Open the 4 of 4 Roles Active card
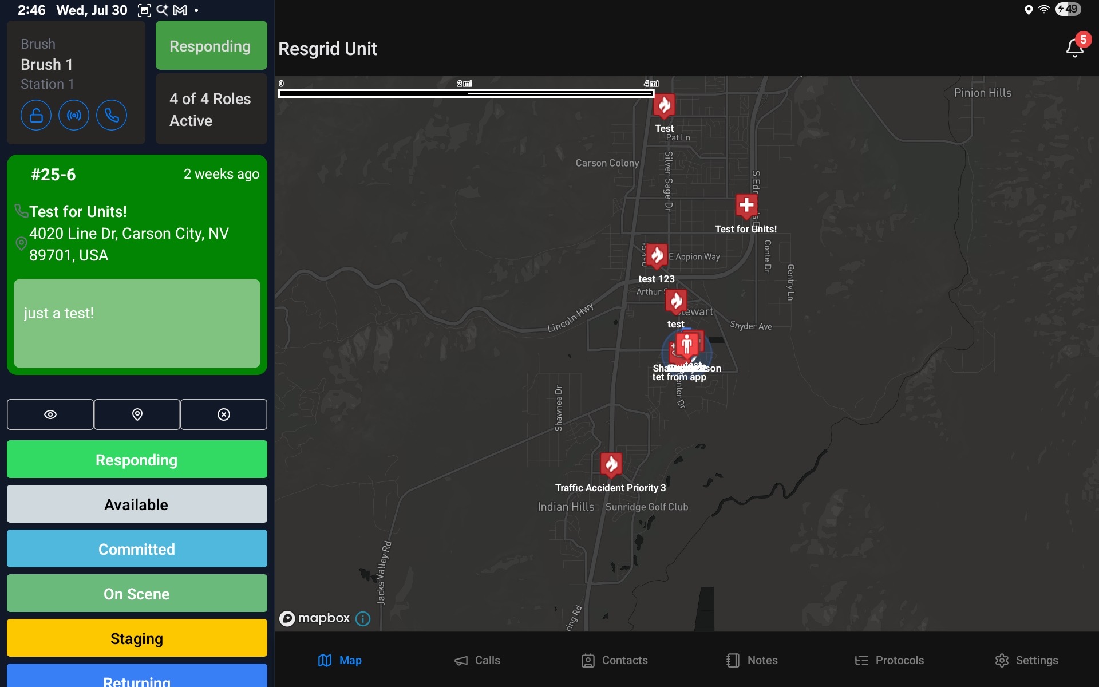Viewport: 1099px width, 687px height. click(x=211, y=109)
